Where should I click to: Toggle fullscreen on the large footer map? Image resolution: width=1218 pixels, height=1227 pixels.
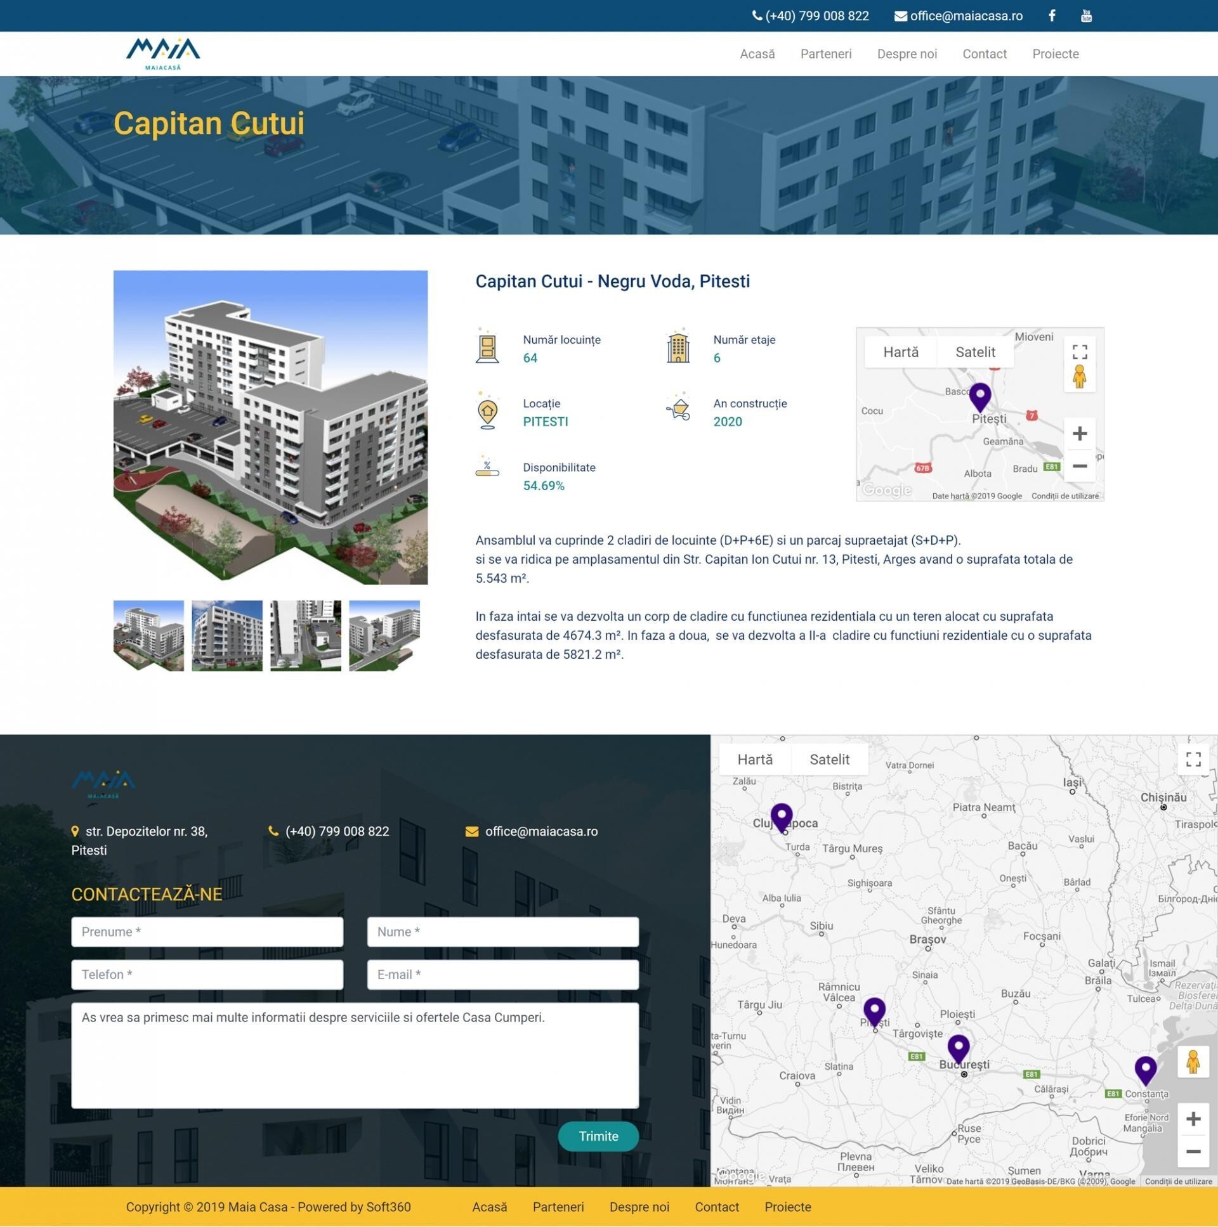click(x=1193, y=759)
